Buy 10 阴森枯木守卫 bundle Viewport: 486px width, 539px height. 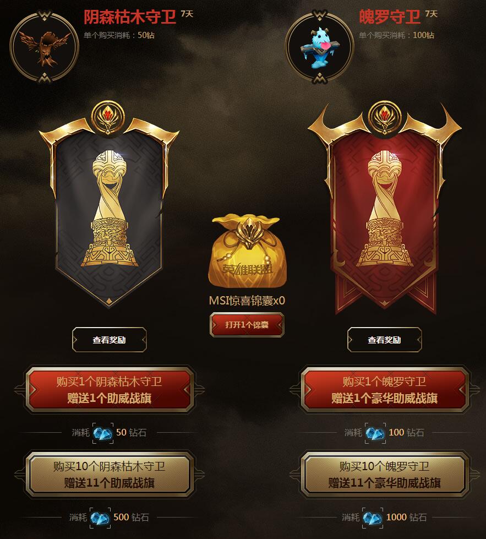[x=110, y=475]
